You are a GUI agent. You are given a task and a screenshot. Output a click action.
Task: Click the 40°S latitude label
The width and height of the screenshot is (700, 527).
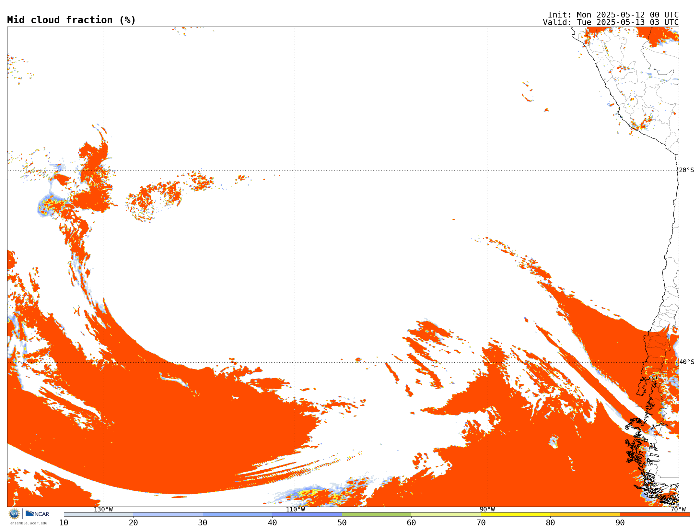(687, 362)
